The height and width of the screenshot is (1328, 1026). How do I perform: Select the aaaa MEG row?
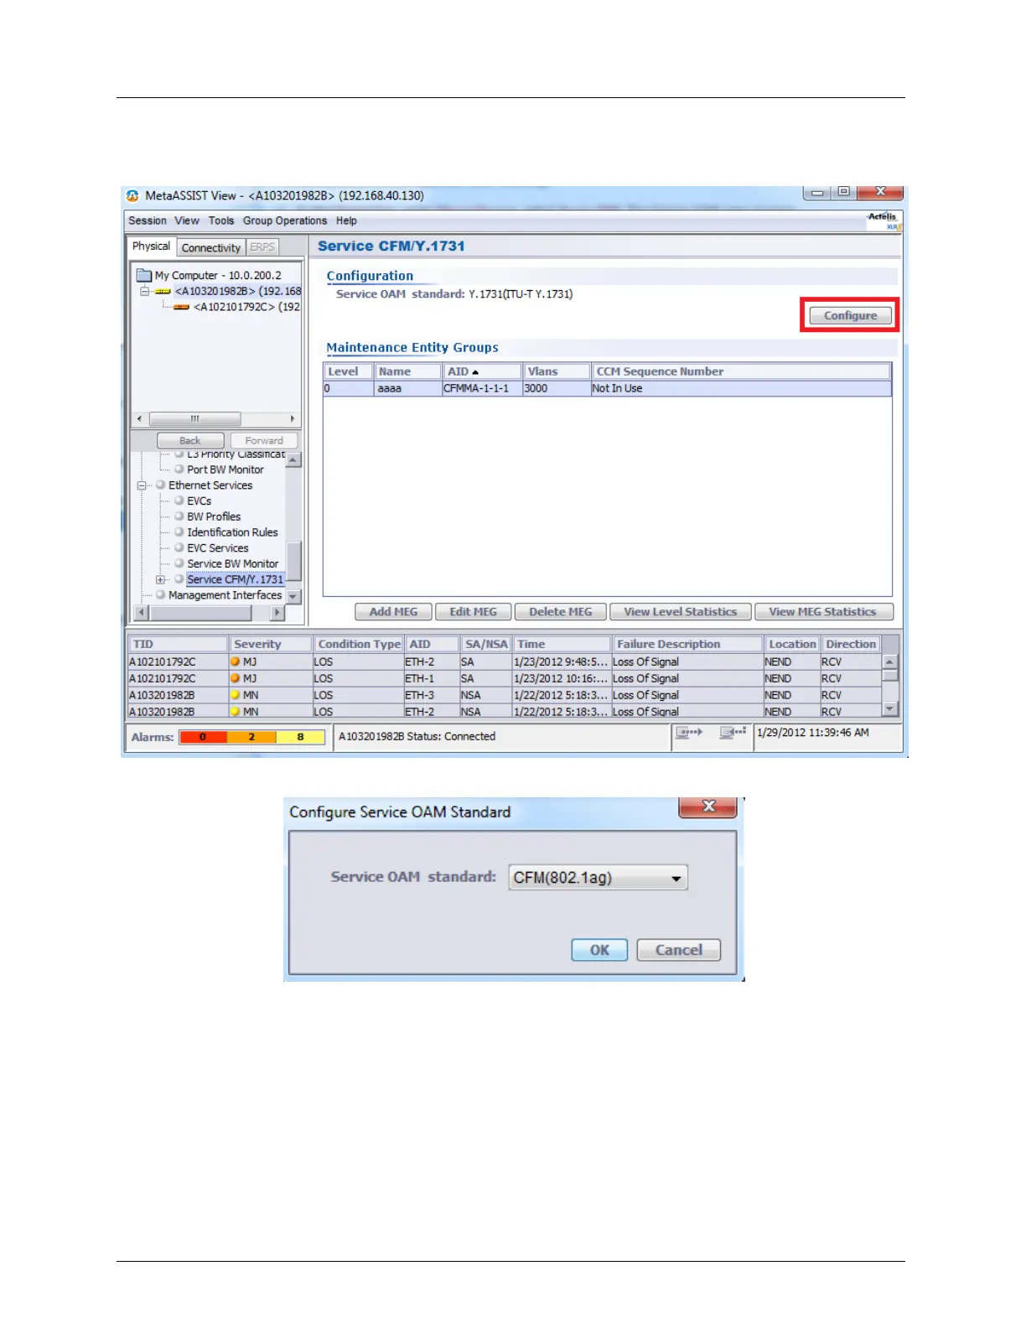(607, 389)
